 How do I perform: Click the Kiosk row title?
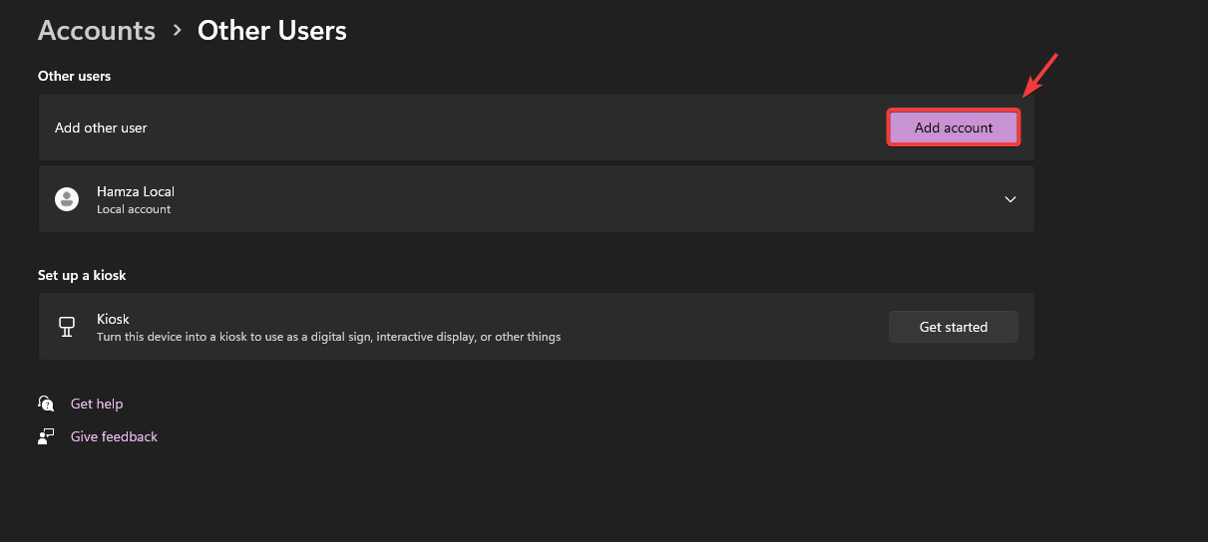(113, 319)
